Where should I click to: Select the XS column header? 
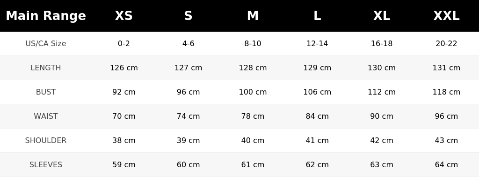pos(123,16)
